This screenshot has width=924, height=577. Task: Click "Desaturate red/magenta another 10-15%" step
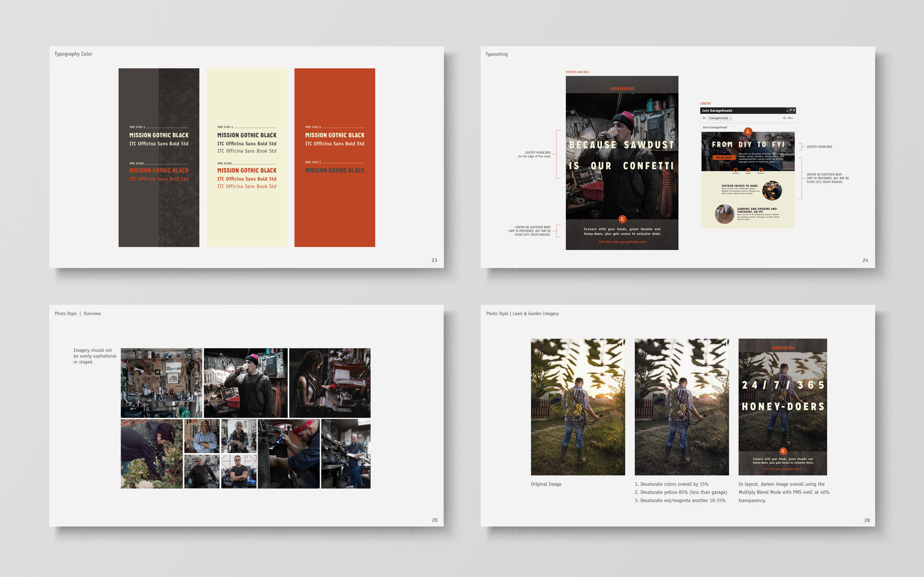[x=680, y=500]
